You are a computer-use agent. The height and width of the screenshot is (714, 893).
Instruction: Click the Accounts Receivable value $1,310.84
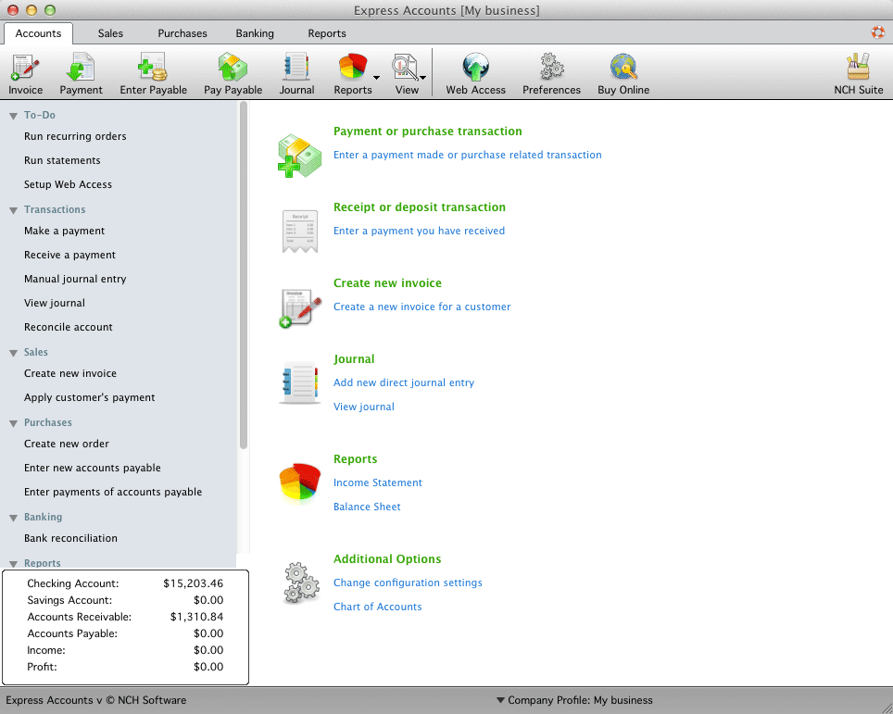[x=196, y=617]
